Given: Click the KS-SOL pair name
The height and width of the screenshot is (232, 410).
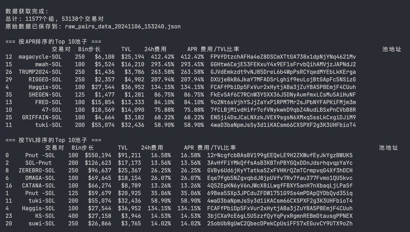Looking at the screenshot, I should (x=48, y=216).
